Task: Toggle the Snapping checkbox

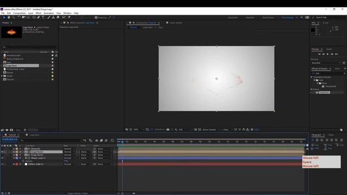Action: tap(96, 17)
